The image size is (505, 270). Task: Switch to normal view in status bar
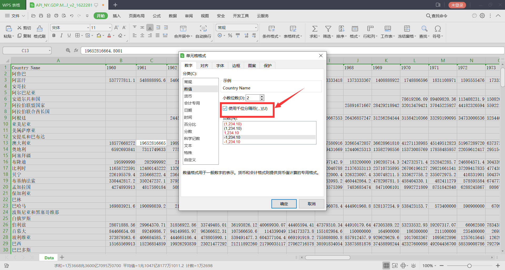386,266
